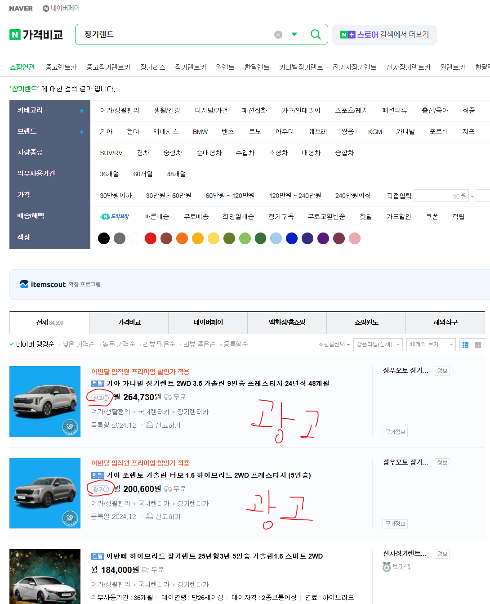Switch to the 가격비교 tab
The width and height of the screenshot is (490, 604).
(x=129, y=322)
